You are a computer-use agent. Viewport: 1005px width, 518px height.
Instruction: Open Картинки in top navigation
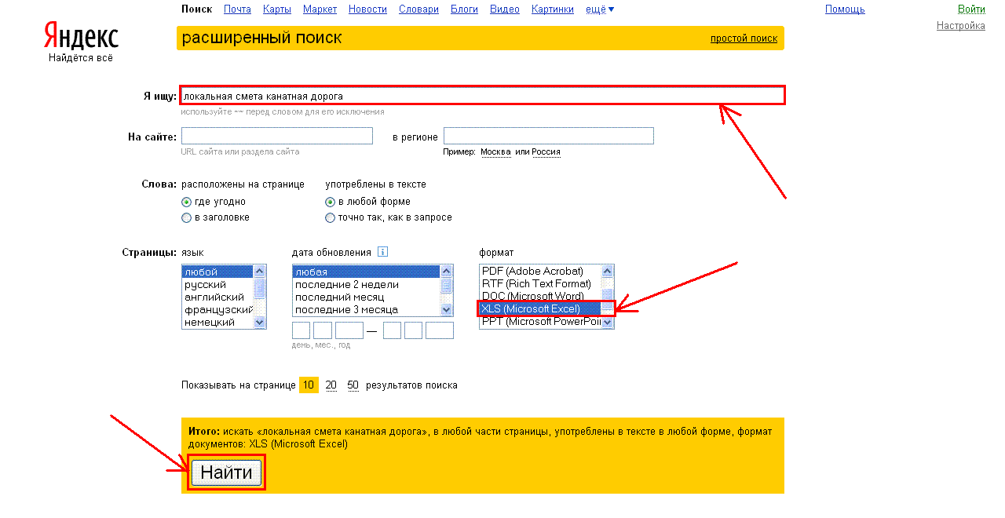552,9
